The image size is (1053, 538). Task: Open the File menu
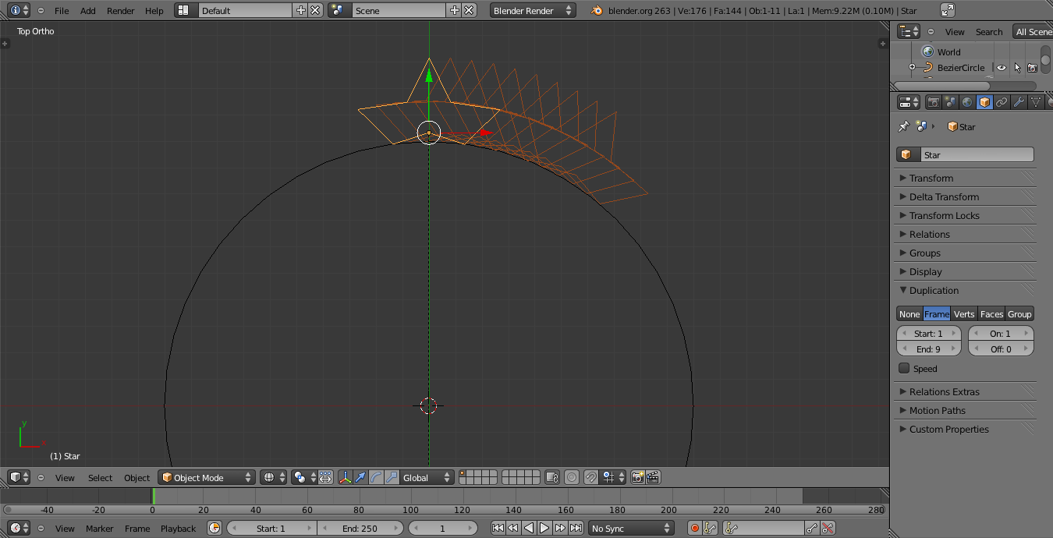pos(62,10)
